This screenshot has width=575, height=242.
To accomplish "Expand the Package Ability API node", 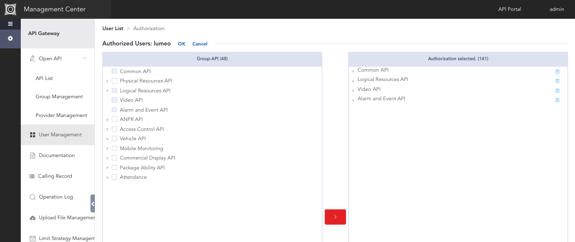I will pyautogui.click(x=107, y=168).
